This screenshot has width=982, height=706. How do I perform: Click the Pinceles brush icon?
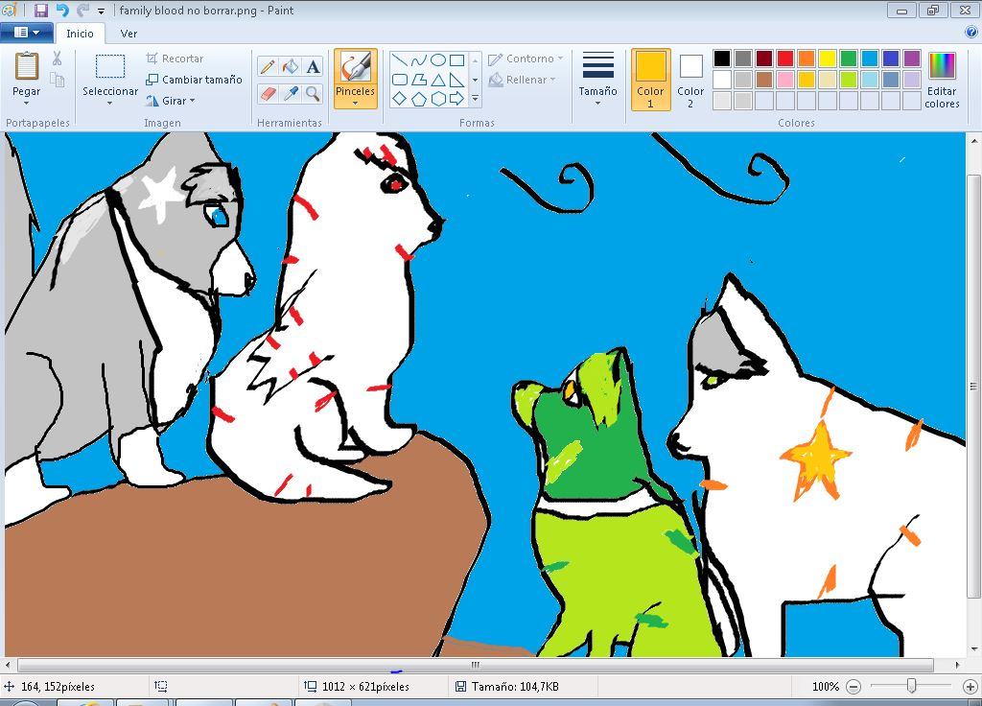[x=356, y=66]
